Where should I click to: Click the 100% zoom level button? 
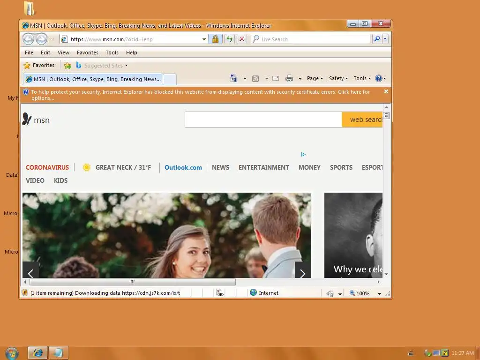360,293
